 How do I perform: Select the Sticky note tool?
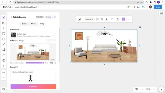tap(4, 34)
